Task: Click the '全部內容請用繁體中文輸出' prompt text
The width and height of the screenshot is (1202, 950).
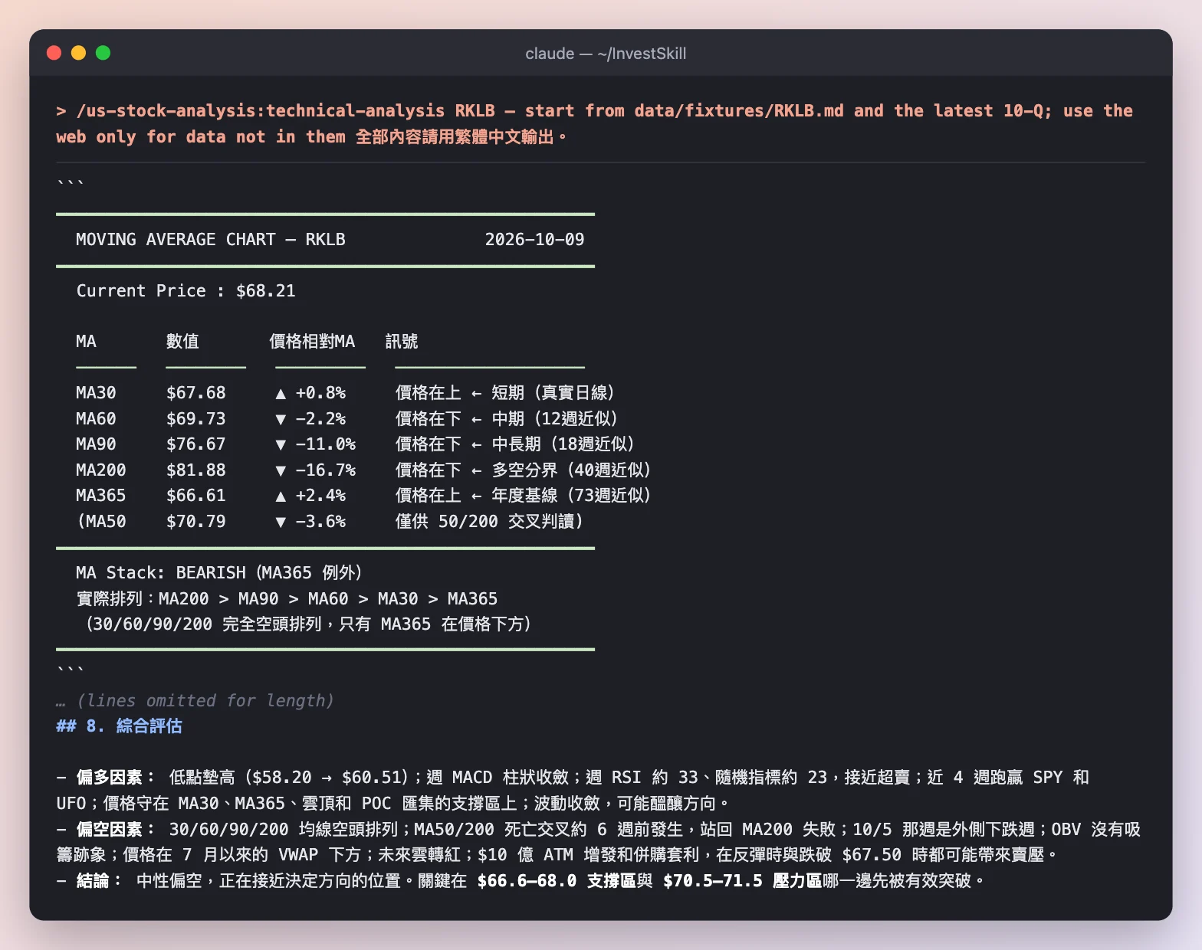Action: 455,137
